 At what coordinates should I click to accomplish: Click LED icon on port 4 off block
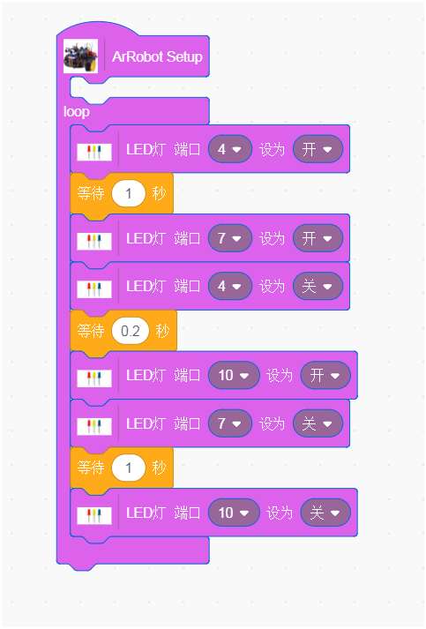tap(94, 289)
